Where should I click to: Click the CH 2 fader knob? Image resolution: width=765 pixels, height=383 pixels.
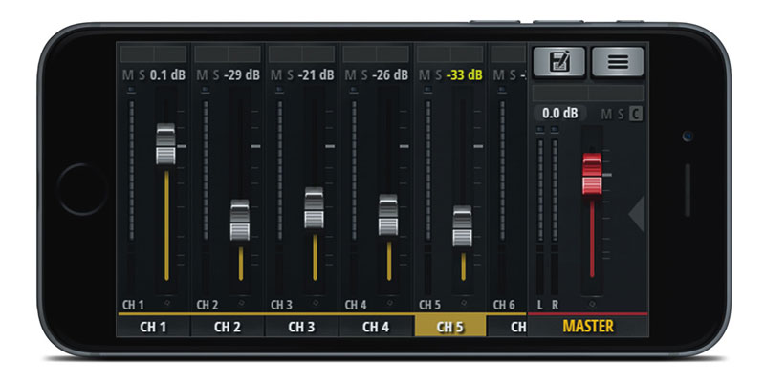point(240,220)
